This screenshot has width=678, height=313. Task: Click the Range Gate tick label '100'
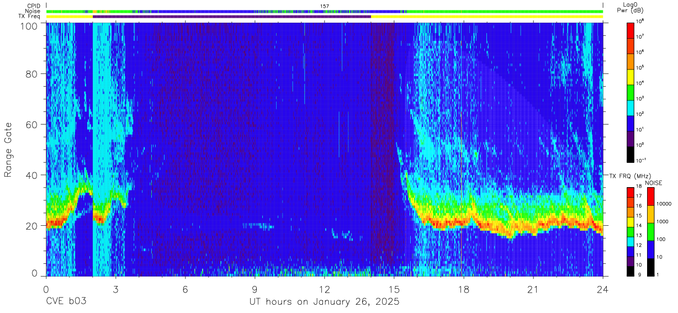coord(29,25)
